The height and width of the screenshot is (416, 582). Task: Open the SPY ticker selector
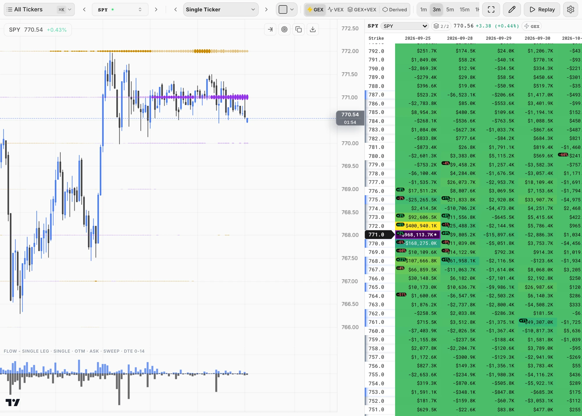(x=120, y=10)
